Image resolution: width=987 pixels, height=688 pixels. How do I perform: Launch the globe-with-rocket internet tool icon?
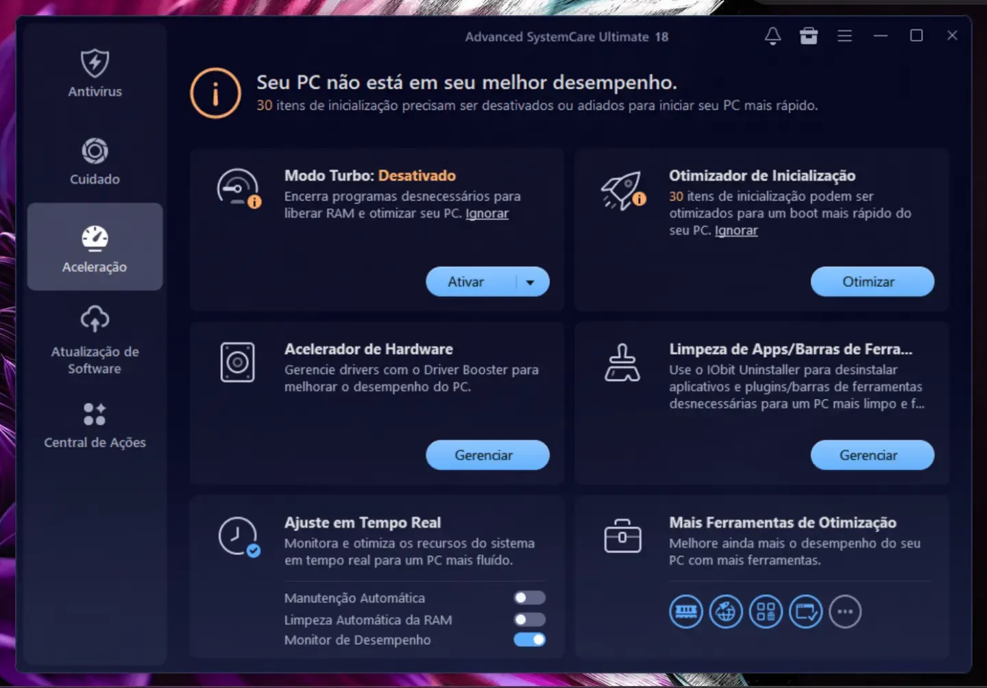[x=726, y=611]
